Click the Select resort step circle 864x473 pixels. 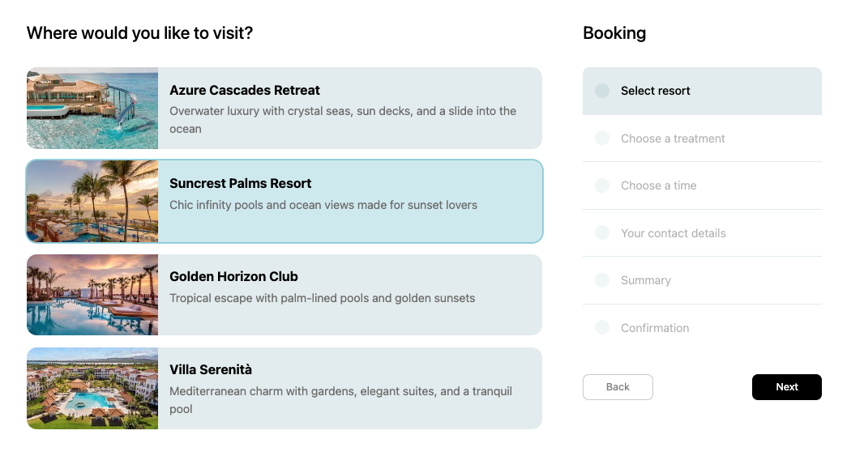(602, 91)
